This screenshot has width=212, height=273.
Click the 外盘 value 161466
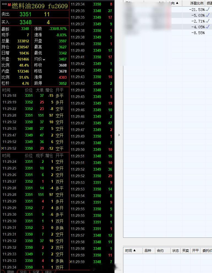[23, 59]
